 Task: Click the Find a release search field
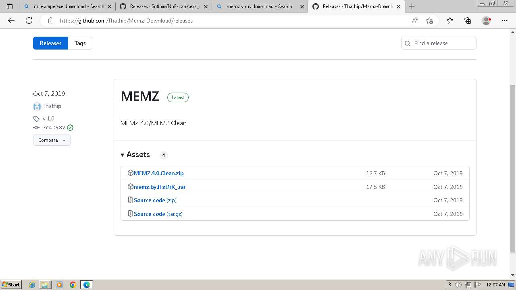439,43
